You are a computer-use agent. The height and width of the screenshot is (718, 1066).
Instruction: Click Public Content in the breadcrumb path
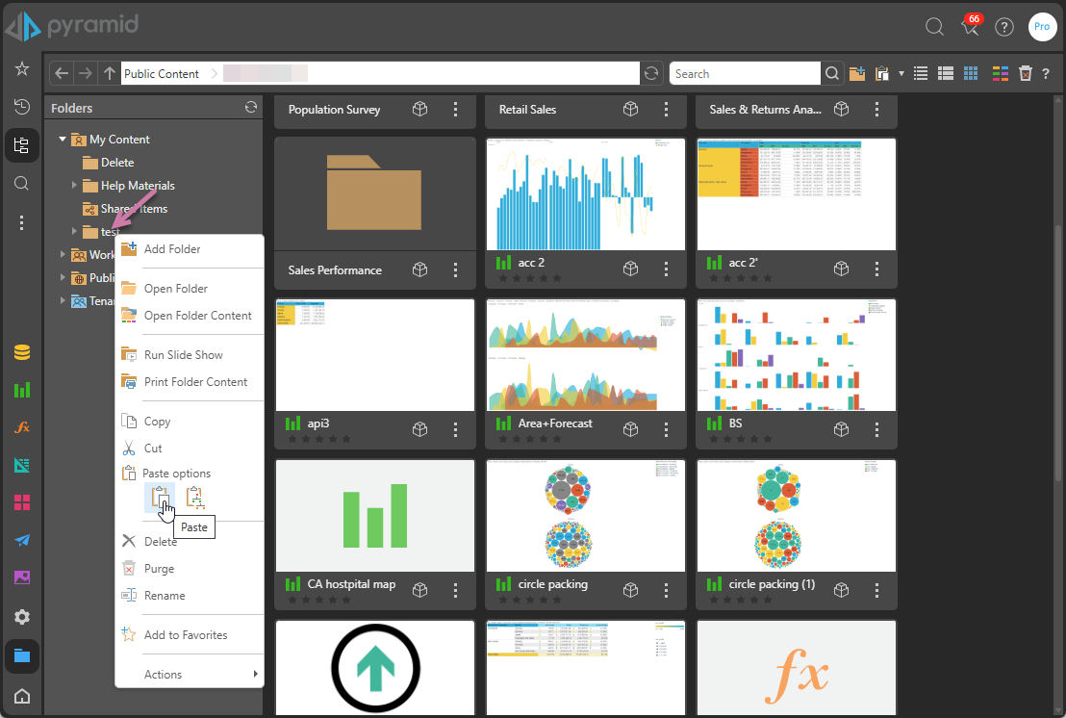tap(162, 74)
